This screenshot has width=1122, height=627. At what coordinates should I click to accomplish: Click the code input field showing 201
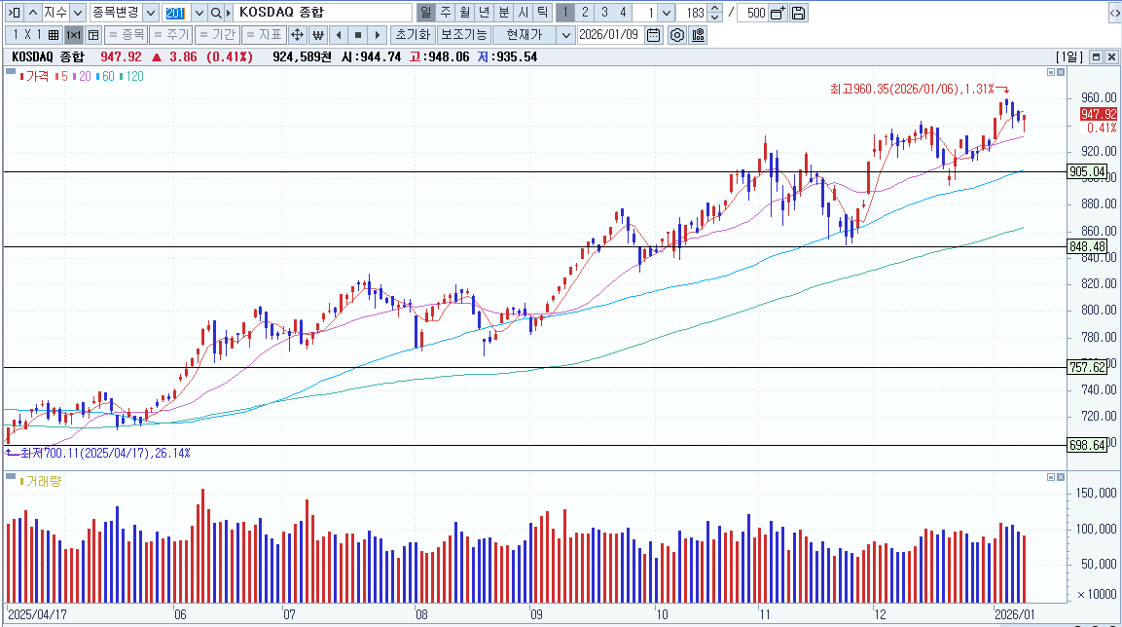click(x=176, y=12)
